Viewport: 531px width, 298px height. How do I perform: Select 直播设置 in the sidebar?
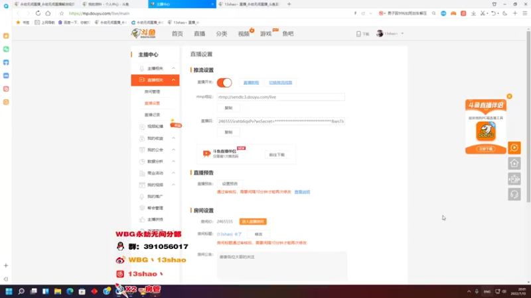pyautogui.click(x=152, y=103)
